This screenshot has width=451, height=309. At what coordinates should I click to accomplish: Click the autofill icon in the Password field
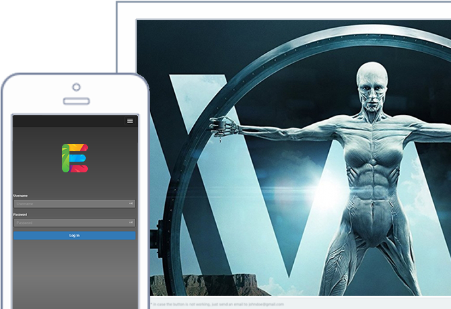click(x=131, y=223)
